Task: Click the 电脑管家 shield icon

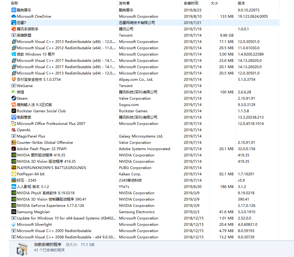Action: pos(14,117)
